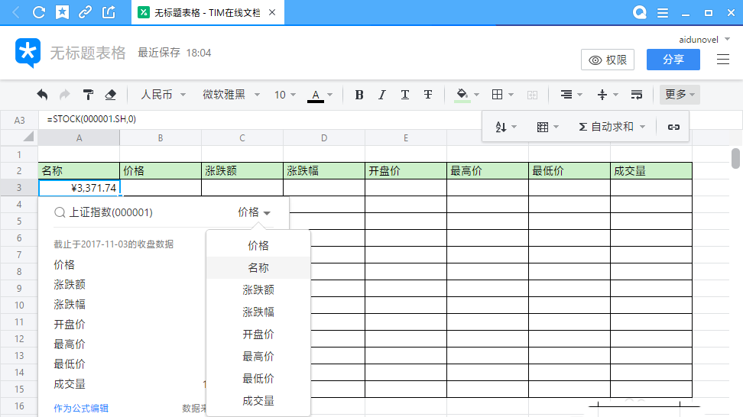
Task: Choose 涨跌幅 in the dropdown menu
Action: pyautogui.click(x=258, y=312)
